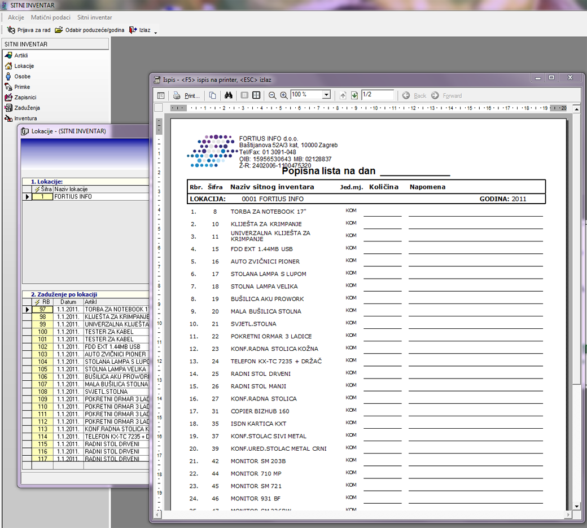Click the copy icon in preview toolbar
This screenshot has width=587, height=528.
tap(213, 95)
